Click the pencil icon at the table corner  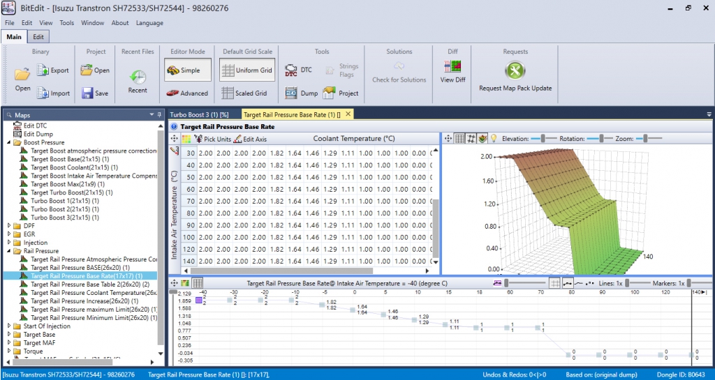coord(174,151)
